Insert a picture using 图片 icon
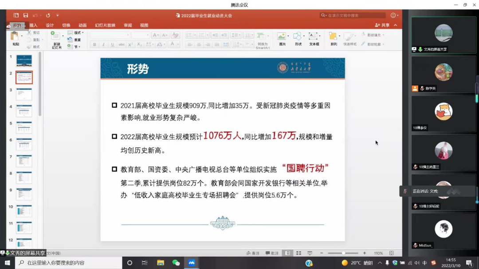Viewport: 479px width, 269px height. 282,38
